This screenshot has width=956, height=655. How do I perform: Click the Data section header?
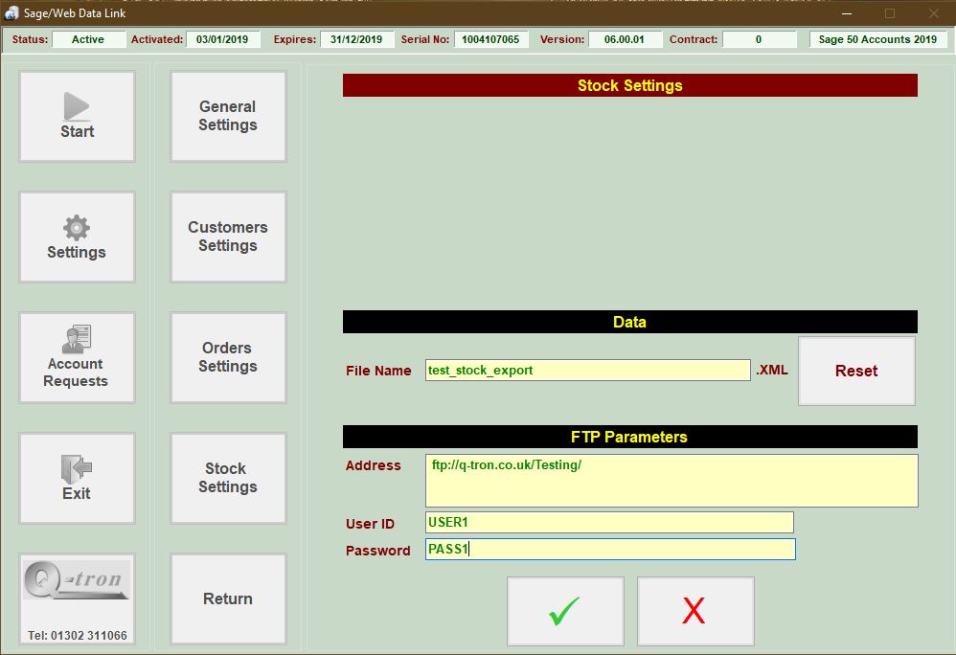629,322
